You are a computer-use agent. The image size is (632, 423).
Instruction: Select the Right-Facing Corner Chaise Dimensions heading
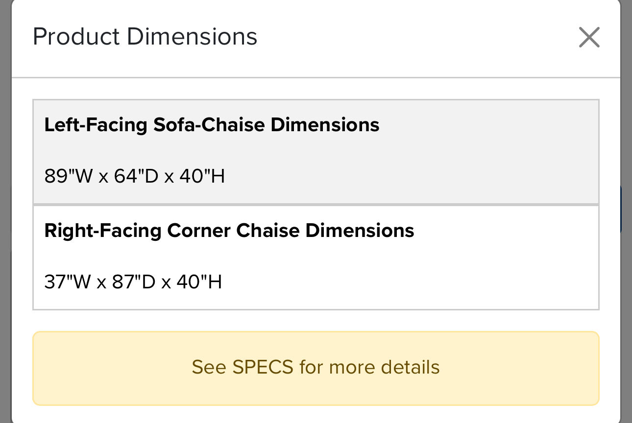[x=229, y=231]
